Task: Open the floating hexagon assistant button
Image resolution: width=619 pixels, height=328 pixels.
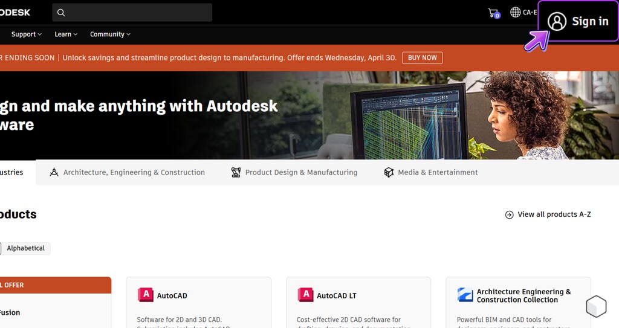Action: point(596,306)
